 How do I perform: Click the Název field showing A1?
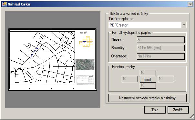tap(161, 39)
